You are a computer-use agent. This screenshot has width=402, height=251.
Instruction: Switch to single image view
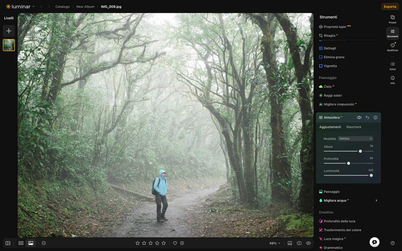coord(31,243)
